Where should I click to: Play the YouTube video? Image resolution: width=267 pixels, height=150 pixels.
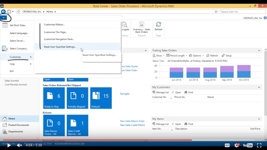pos(9,145)
